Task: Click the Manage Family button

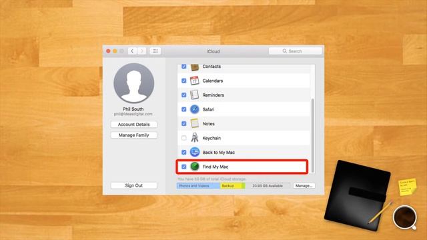Action: coord(133,135)
